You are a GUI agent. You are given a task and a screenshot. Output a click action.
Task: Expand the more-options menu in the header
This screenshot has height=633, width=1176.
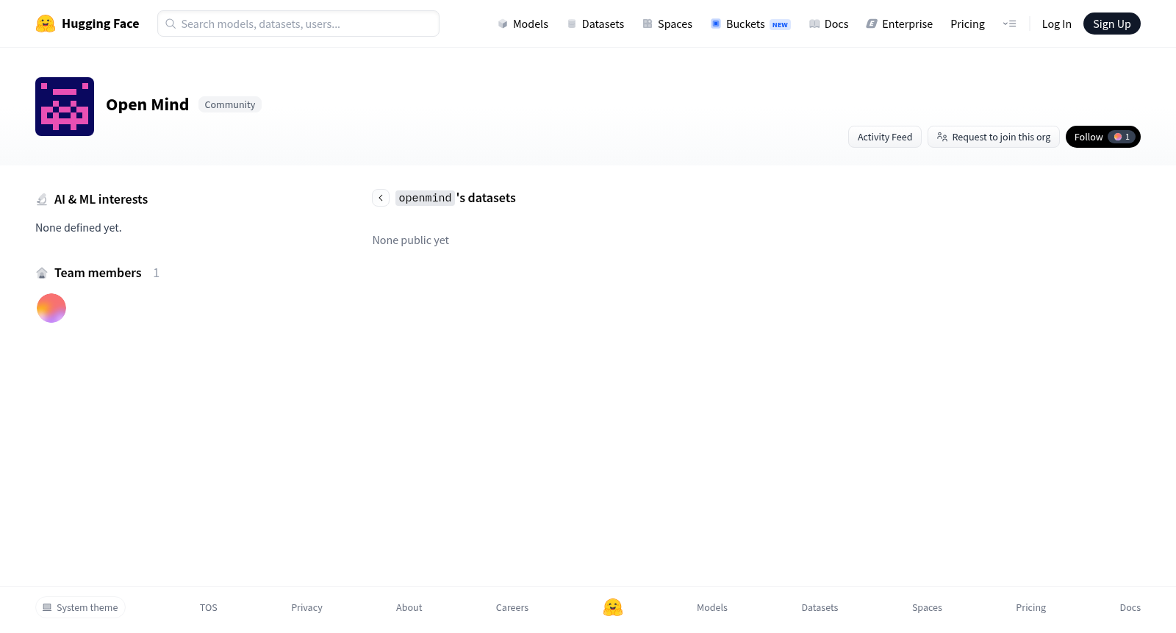click(x=1009, y=24)
